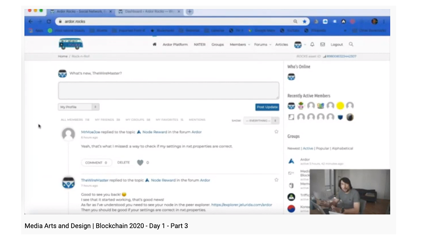The image size is (422, 237).
Task: Open the My Profile post-in dropdown
Action: (79, 107)
